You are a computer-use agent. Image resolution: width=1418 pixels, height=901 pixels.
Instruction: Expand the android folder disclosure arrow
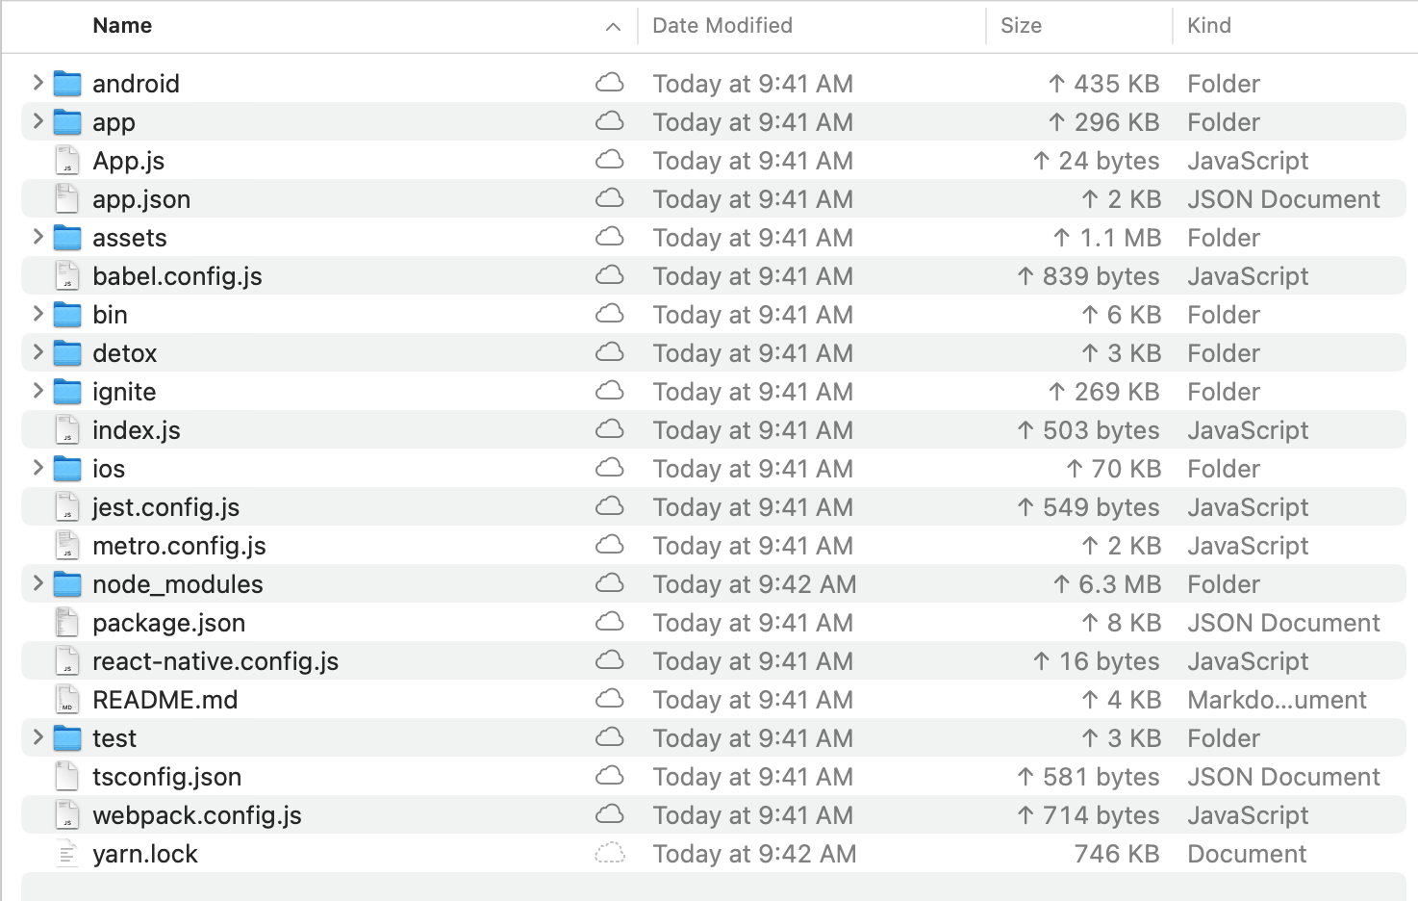click(x=38, y=83)
